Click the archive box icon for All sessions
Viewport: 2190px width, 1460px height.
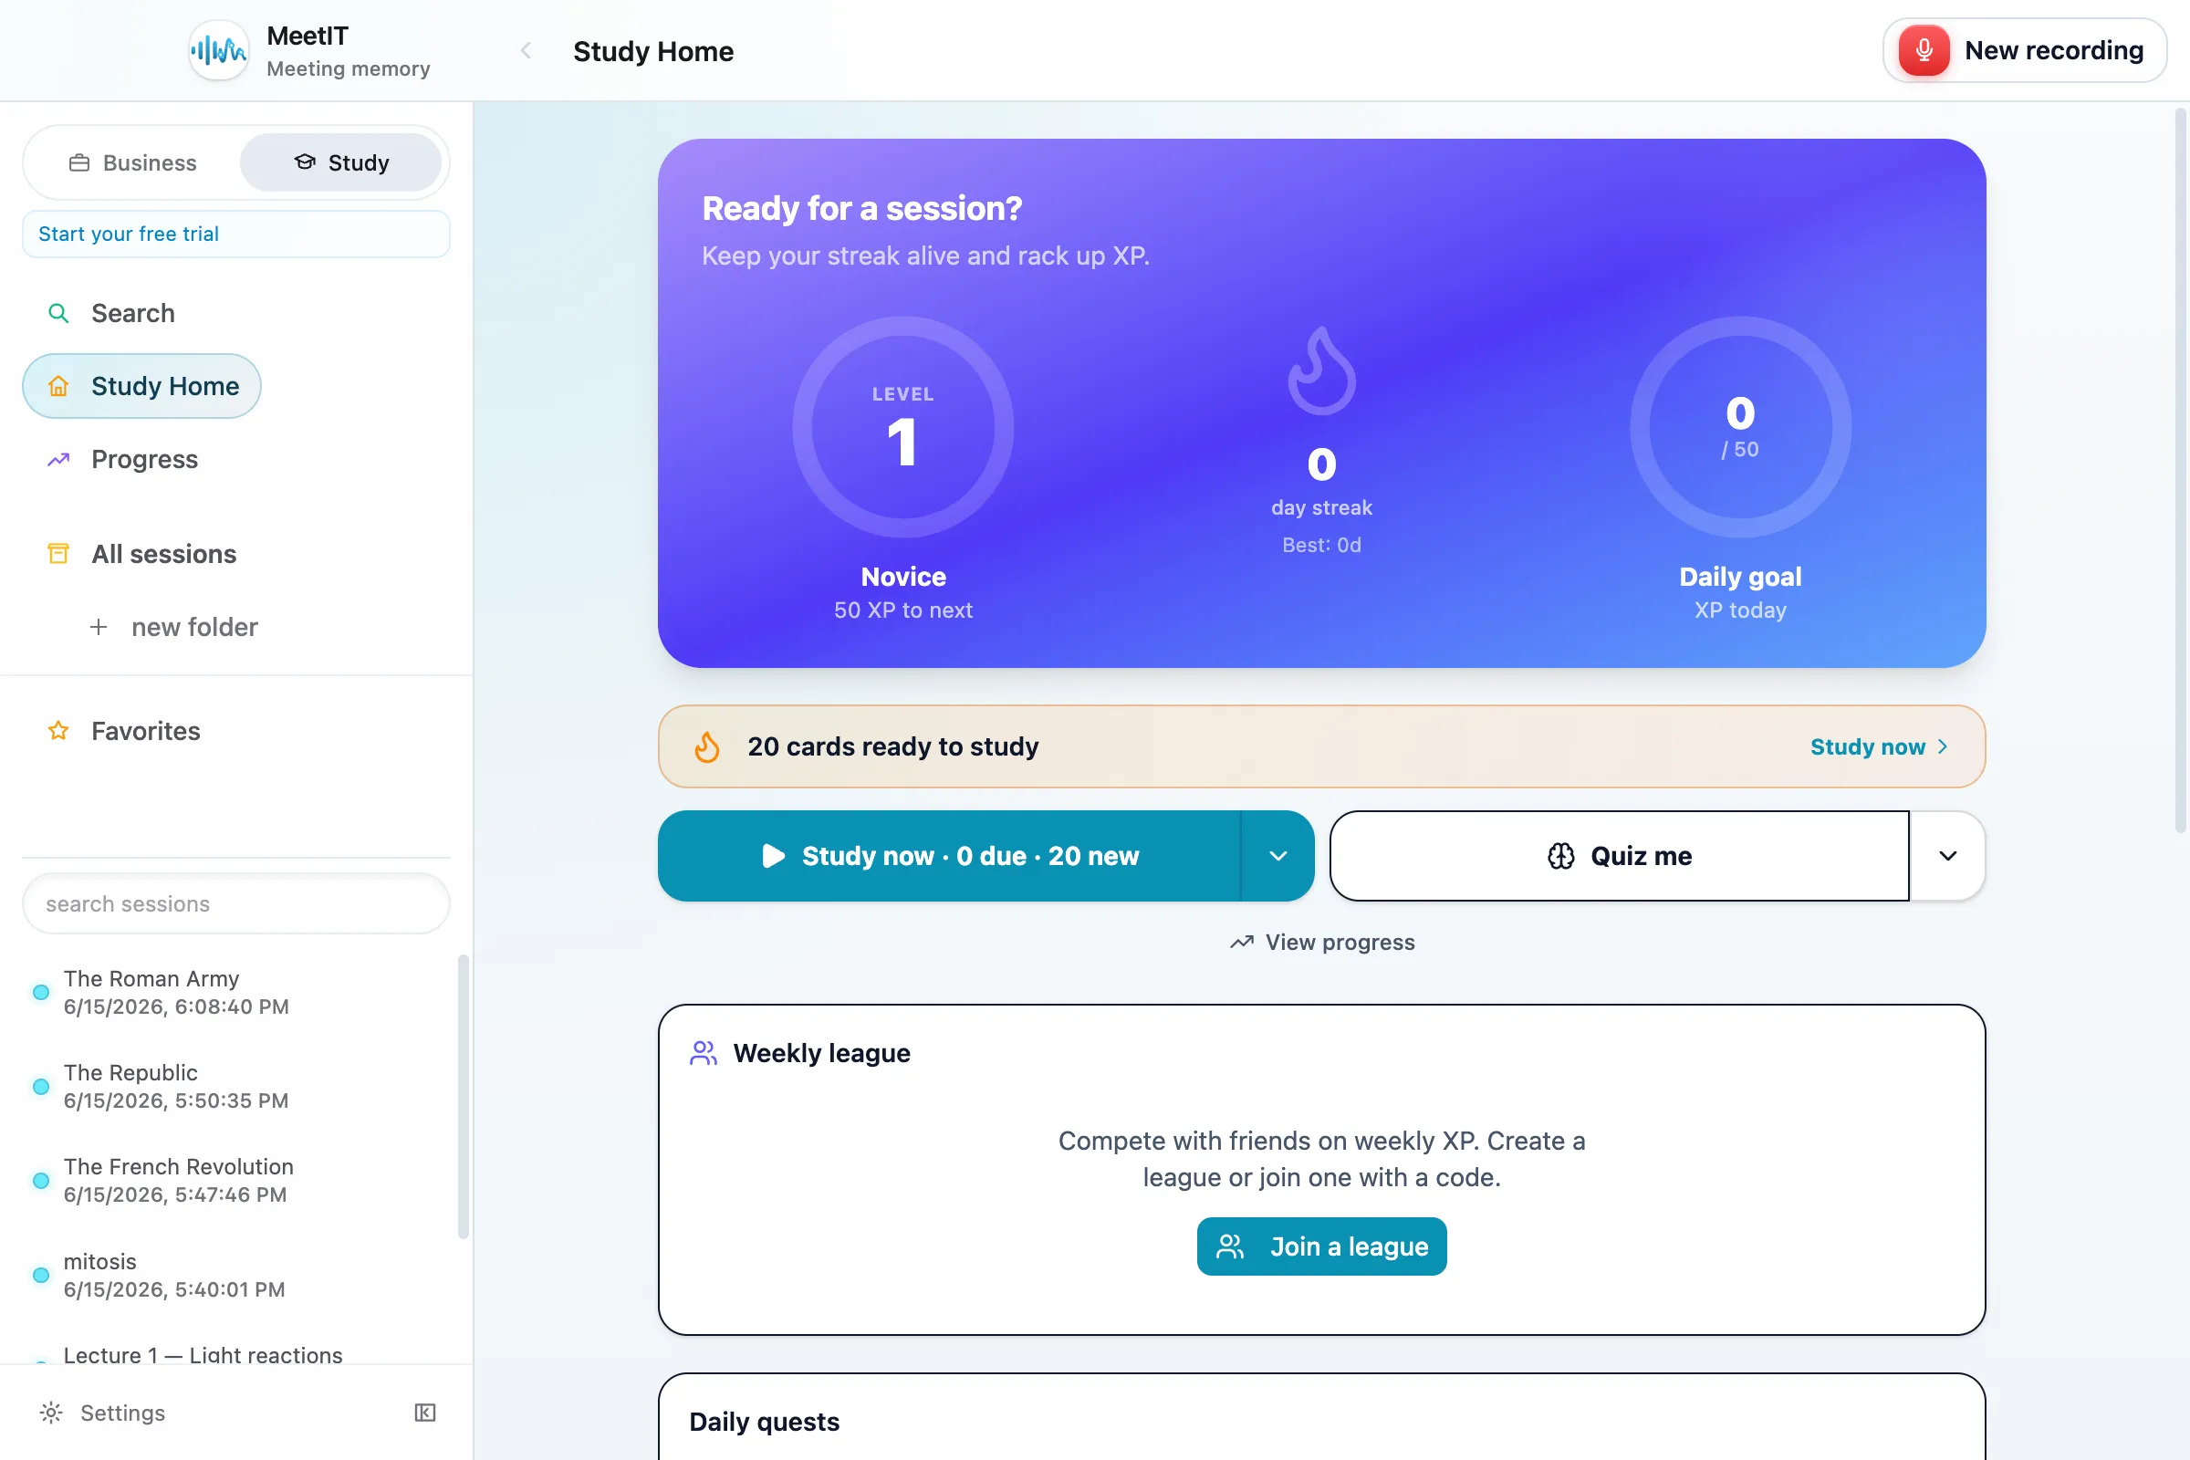(57, 553)
